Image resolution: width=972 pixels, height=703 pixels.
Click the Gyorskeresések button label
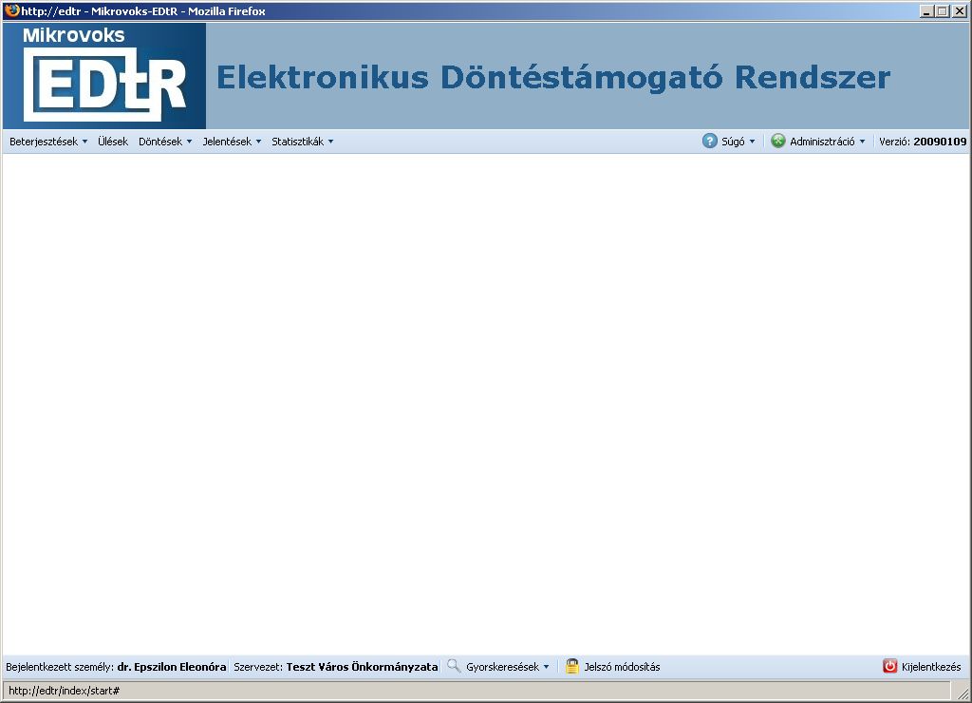click(x=503, y=667)
